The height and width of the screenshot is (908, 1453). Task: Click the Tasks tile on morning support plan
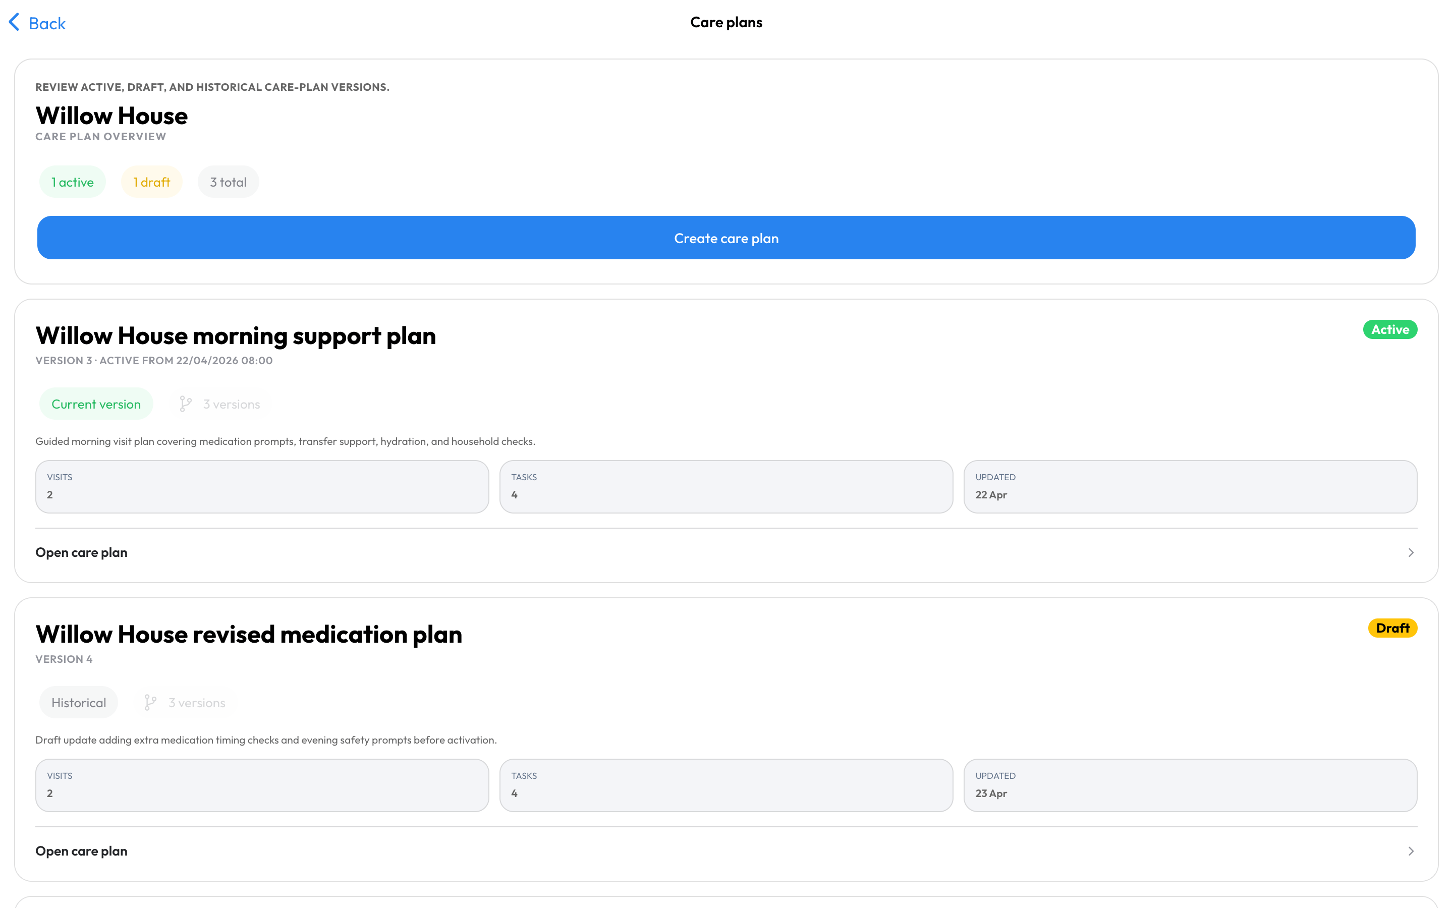[726, 486]
